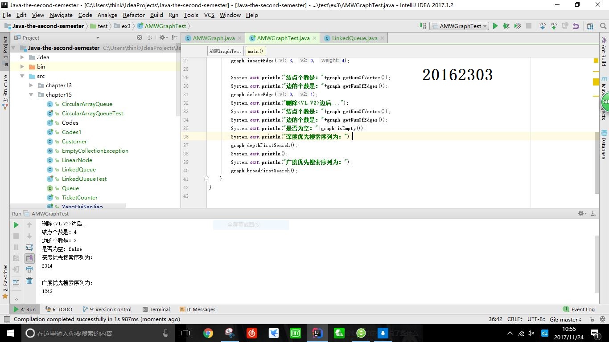Expand the .idea folder
The height and width of the screenshot is (342, 609).
pyautogui.click(x=22, y=57)
